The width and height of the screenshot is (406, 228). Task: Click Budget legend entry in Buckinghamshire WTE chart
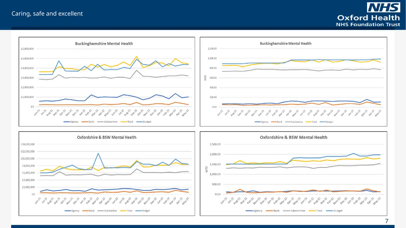click(x=327, y=122)
